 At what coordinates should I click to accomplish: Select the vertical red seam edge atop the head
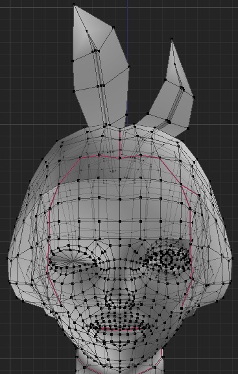pyautogui.click(x=119, y=145)
